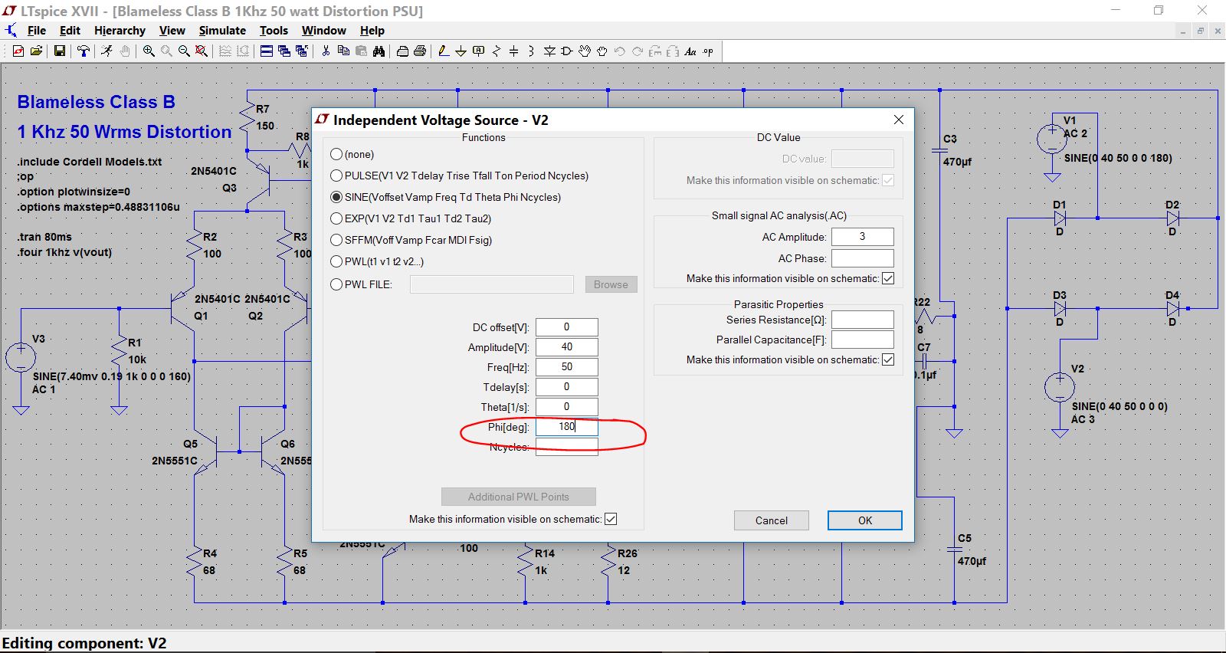Select the EXP function radio button
The height and width of the screenshot is (653, 1226).
pyautogui.click(x=336, y=218)
